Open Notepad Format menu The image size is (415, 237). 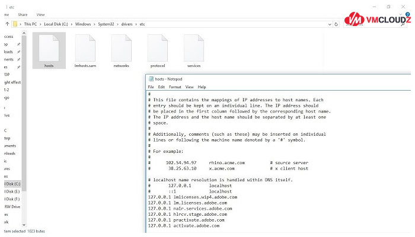pos(175,87)
